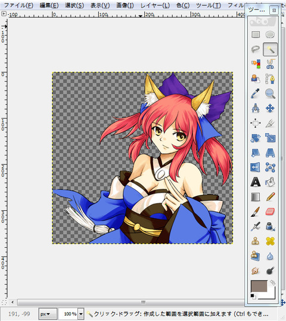Click the foreground color swatch
This screenshot has height=321, width=286.
(259, 286)
